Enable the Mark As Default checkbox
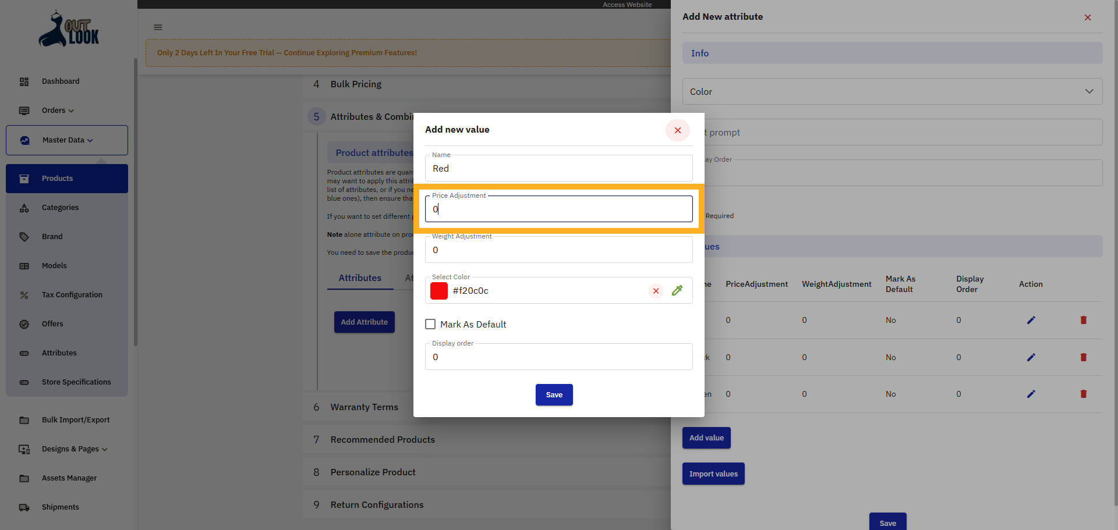 [x=430, y=324]
